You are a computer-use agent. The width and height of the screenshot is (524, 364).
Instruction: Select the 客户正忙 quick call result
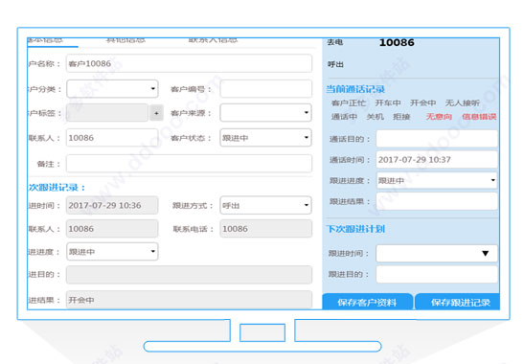[349, 102]
